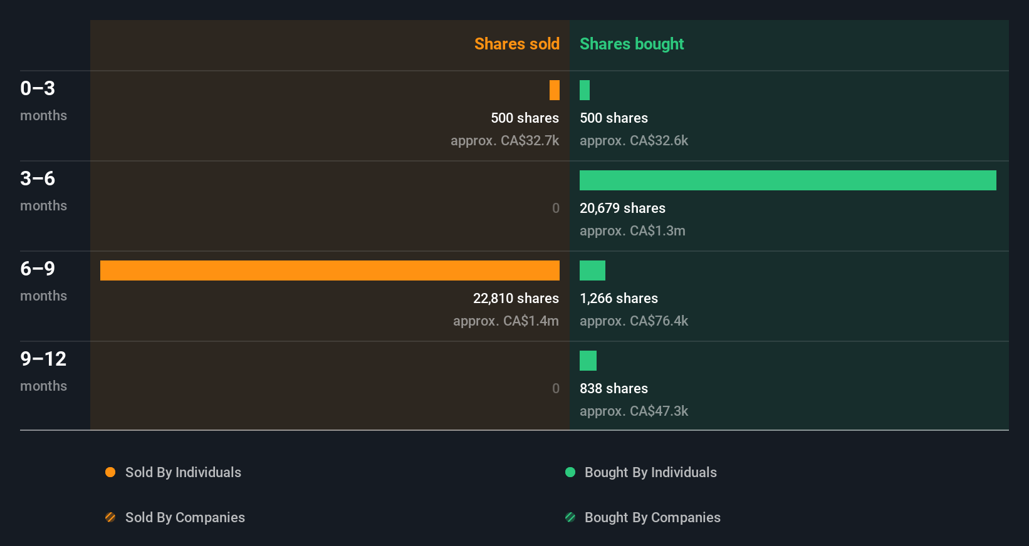This screenshot has height=546, width=1029.
Task: Select the 838 shares value
Action: tap(614, 388)
